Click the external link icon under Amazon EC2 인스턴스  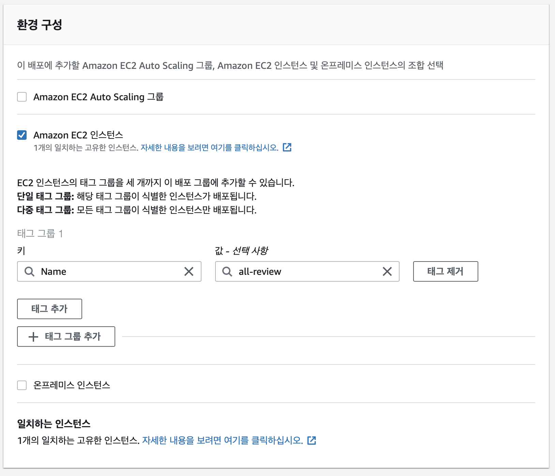click(x=287, y=147)
